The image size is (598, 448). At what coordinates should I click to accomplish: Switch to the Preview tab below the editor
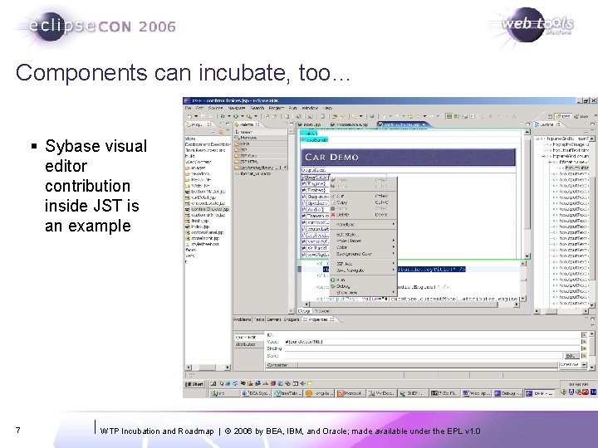click(x=324, y=311)
